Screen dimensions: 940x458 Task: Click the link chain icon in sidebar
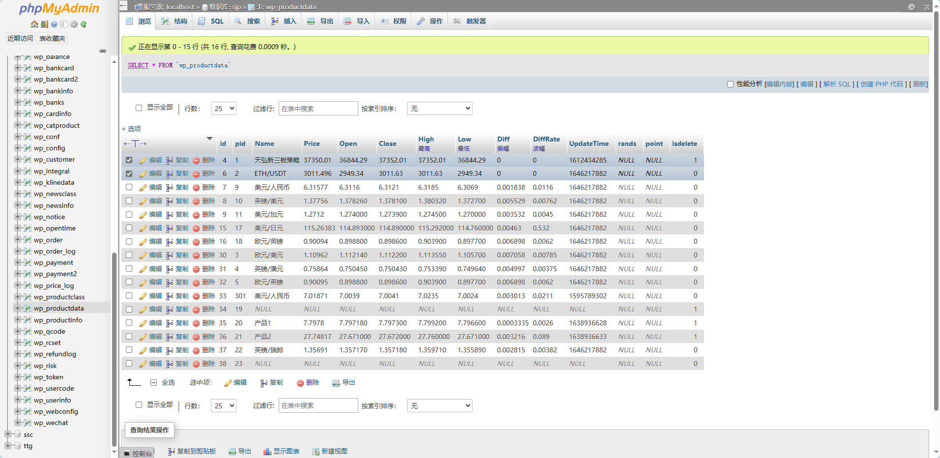pyautogui.click(x=103, y=51)
